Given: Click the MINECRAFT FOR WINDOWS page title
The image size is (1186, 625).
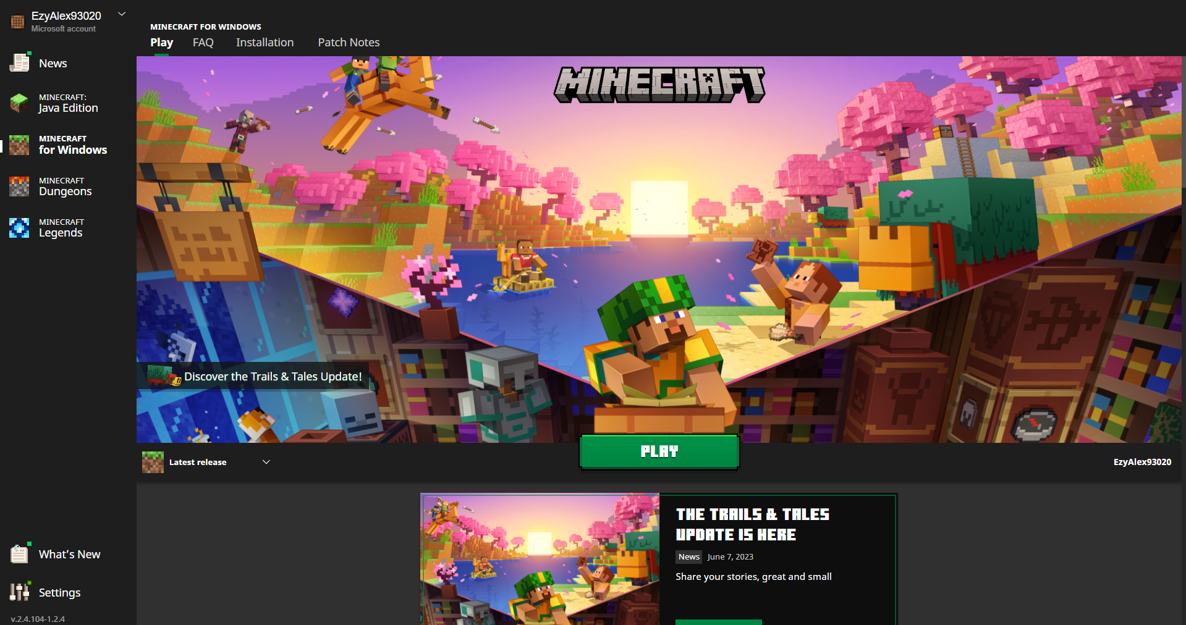Looking at the screenshot, I should [206, 27].
